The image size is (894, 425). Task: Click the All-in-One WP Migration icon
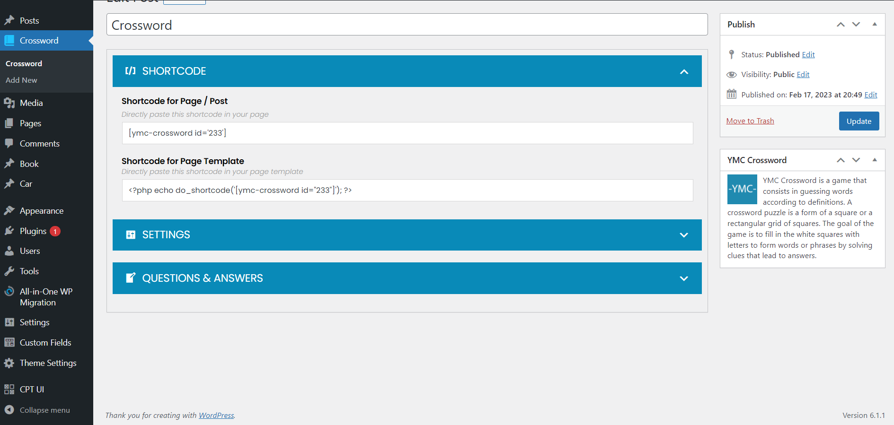pos(9,291)
